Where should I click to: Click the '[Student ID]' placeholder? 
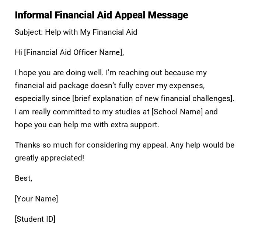[x=35, y=219]
